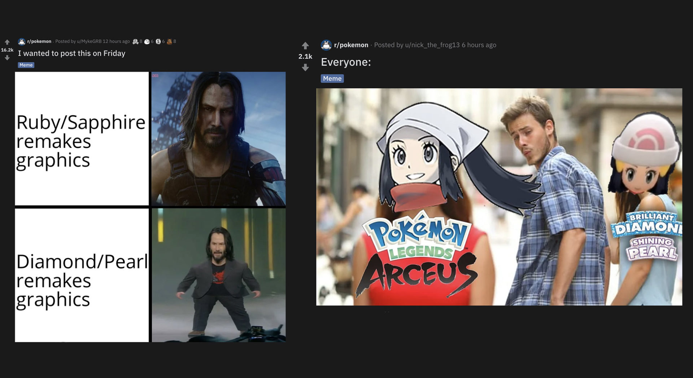
Task: Open the post titled "I wanted to post this on Friday"
Action: (72, 53)
